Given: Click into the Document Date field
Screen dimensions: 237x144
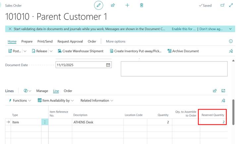Looking at the screenshot, I should (79, 65).
